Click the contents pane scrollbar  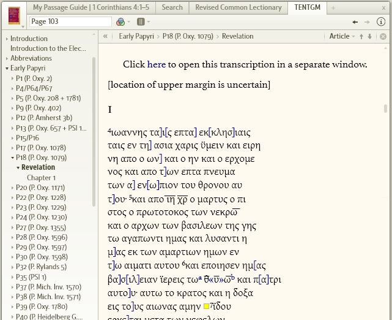[x=94, y=132]
